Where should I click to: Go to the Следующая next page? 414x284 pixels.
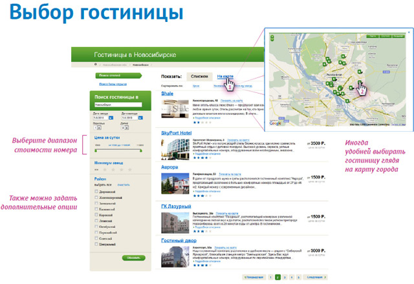pyautogui.click(x=315, y=277)
